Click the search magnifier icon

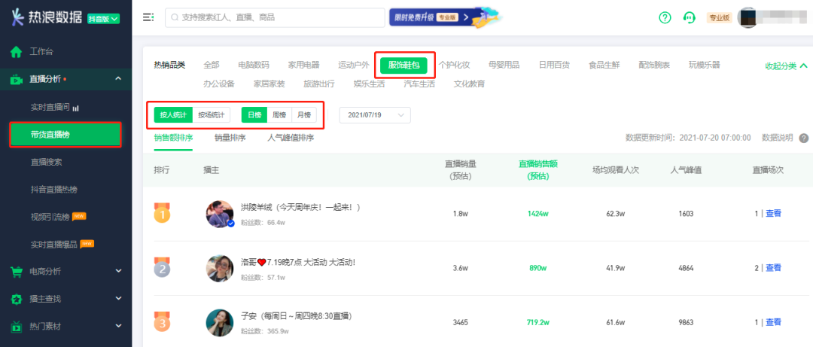pyautogui.click(x=175, y=17)
